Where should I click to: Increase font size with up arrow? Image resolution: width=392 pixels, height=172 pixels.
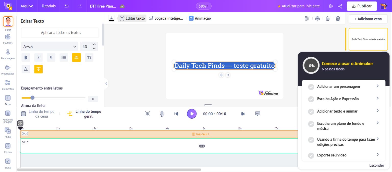pos(94,44)
